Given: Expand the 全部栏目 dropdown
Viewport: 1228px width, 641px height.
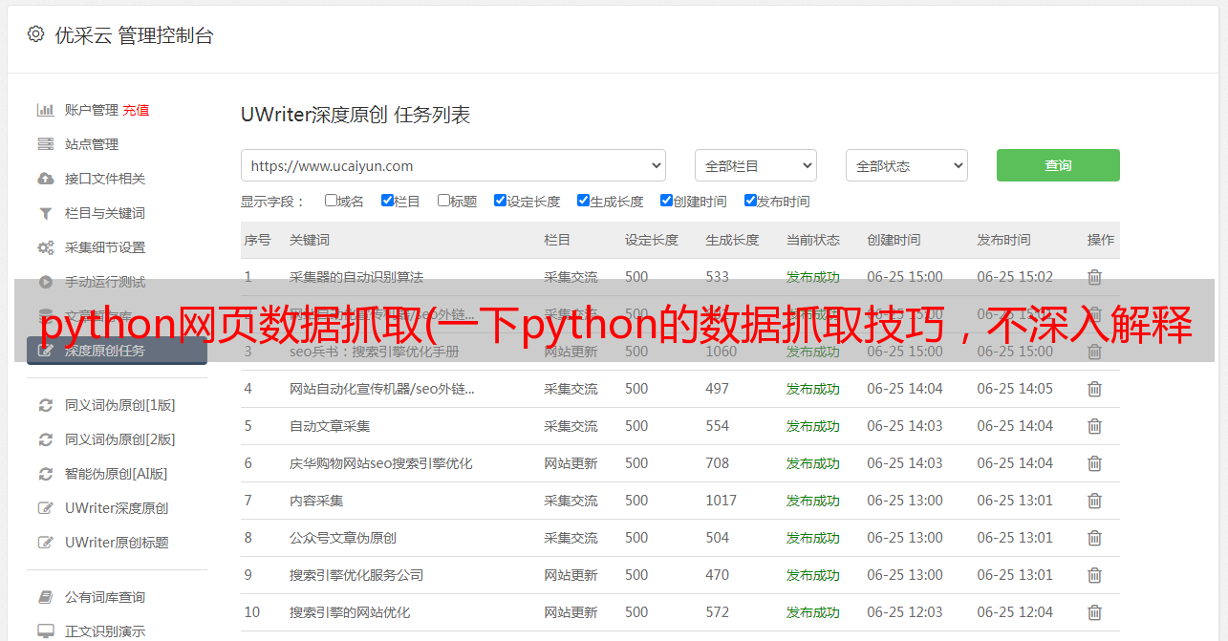Looking at the screenshot, I should pyautogui.click(x=756, y=165).
